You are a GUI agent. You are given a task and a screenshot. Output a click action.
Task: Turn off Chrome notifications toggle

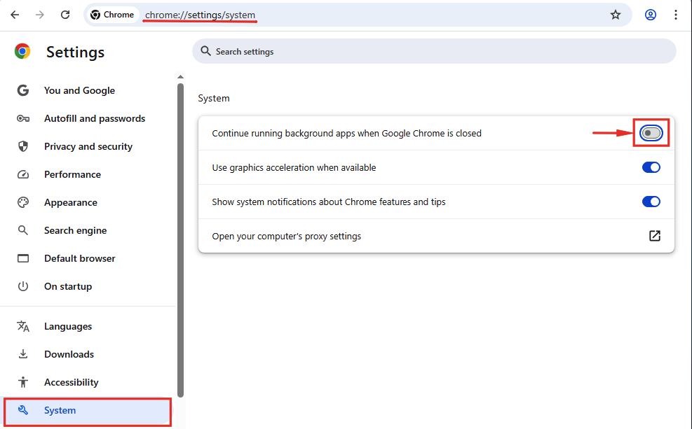(x=651, y=202)
